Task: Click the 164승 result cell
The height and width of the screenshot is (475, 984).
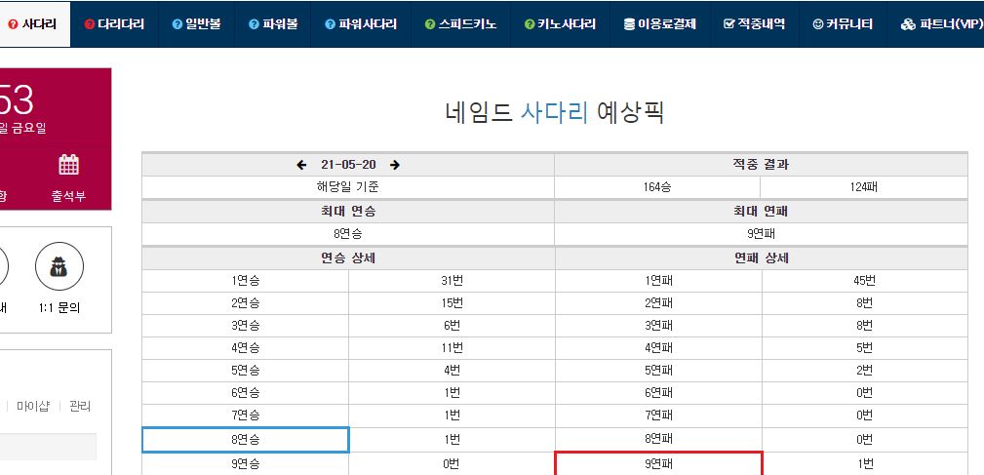Action: (x=657, y=187)
